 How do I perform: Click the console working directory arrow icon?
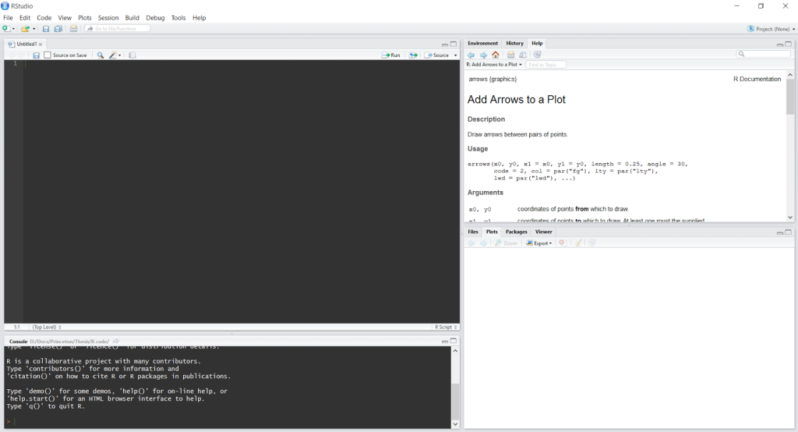(x=116, y=342)
